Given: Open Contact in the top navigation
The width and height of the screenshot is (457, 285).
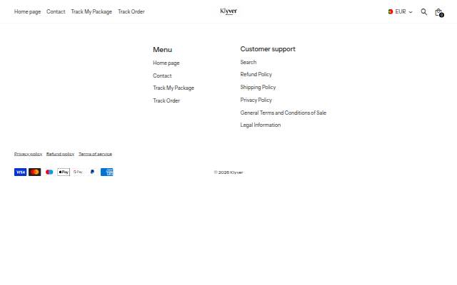Looking at the screenshot, I should point(56,11).
